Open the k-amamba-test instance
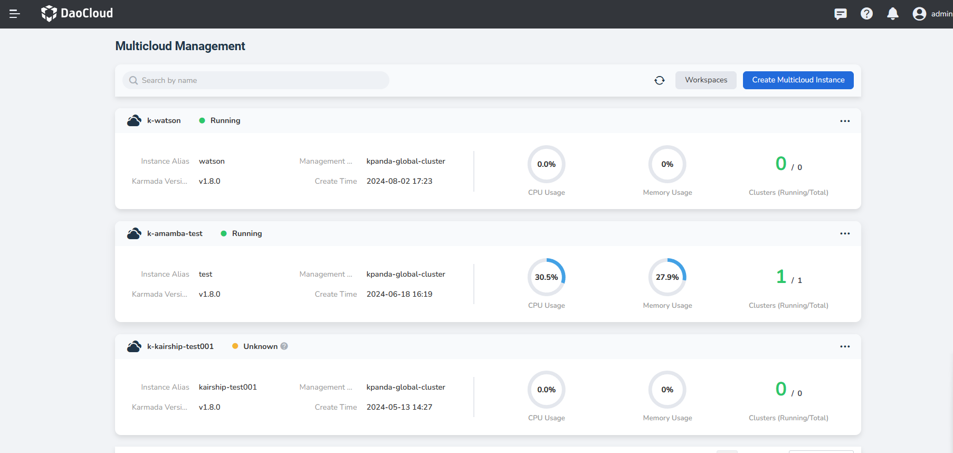The width and height of the screenshot is (953, 453). tap(175, 233)
